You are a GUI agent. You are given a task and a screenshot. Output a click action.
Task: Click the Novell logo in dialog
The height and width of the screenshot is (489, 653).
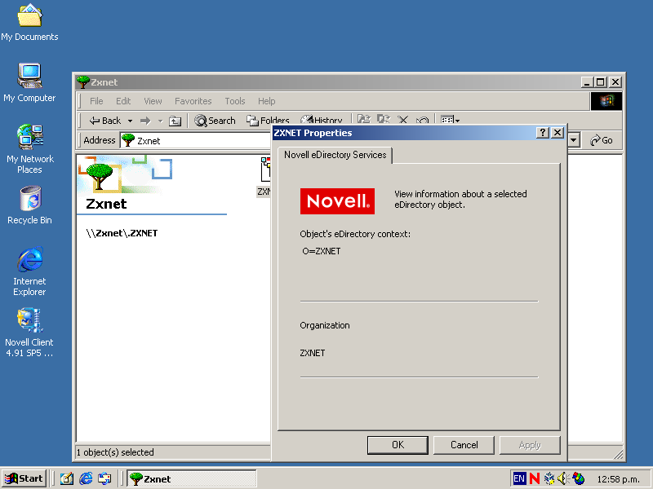click(337, 201)
